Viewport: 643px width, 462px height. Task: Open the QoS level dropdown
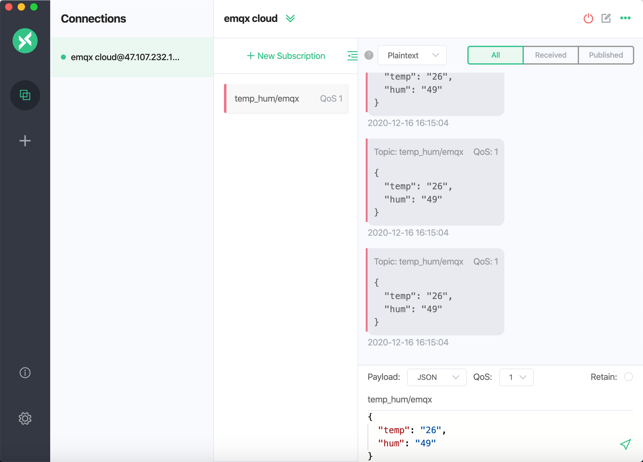tap(516, 377)
